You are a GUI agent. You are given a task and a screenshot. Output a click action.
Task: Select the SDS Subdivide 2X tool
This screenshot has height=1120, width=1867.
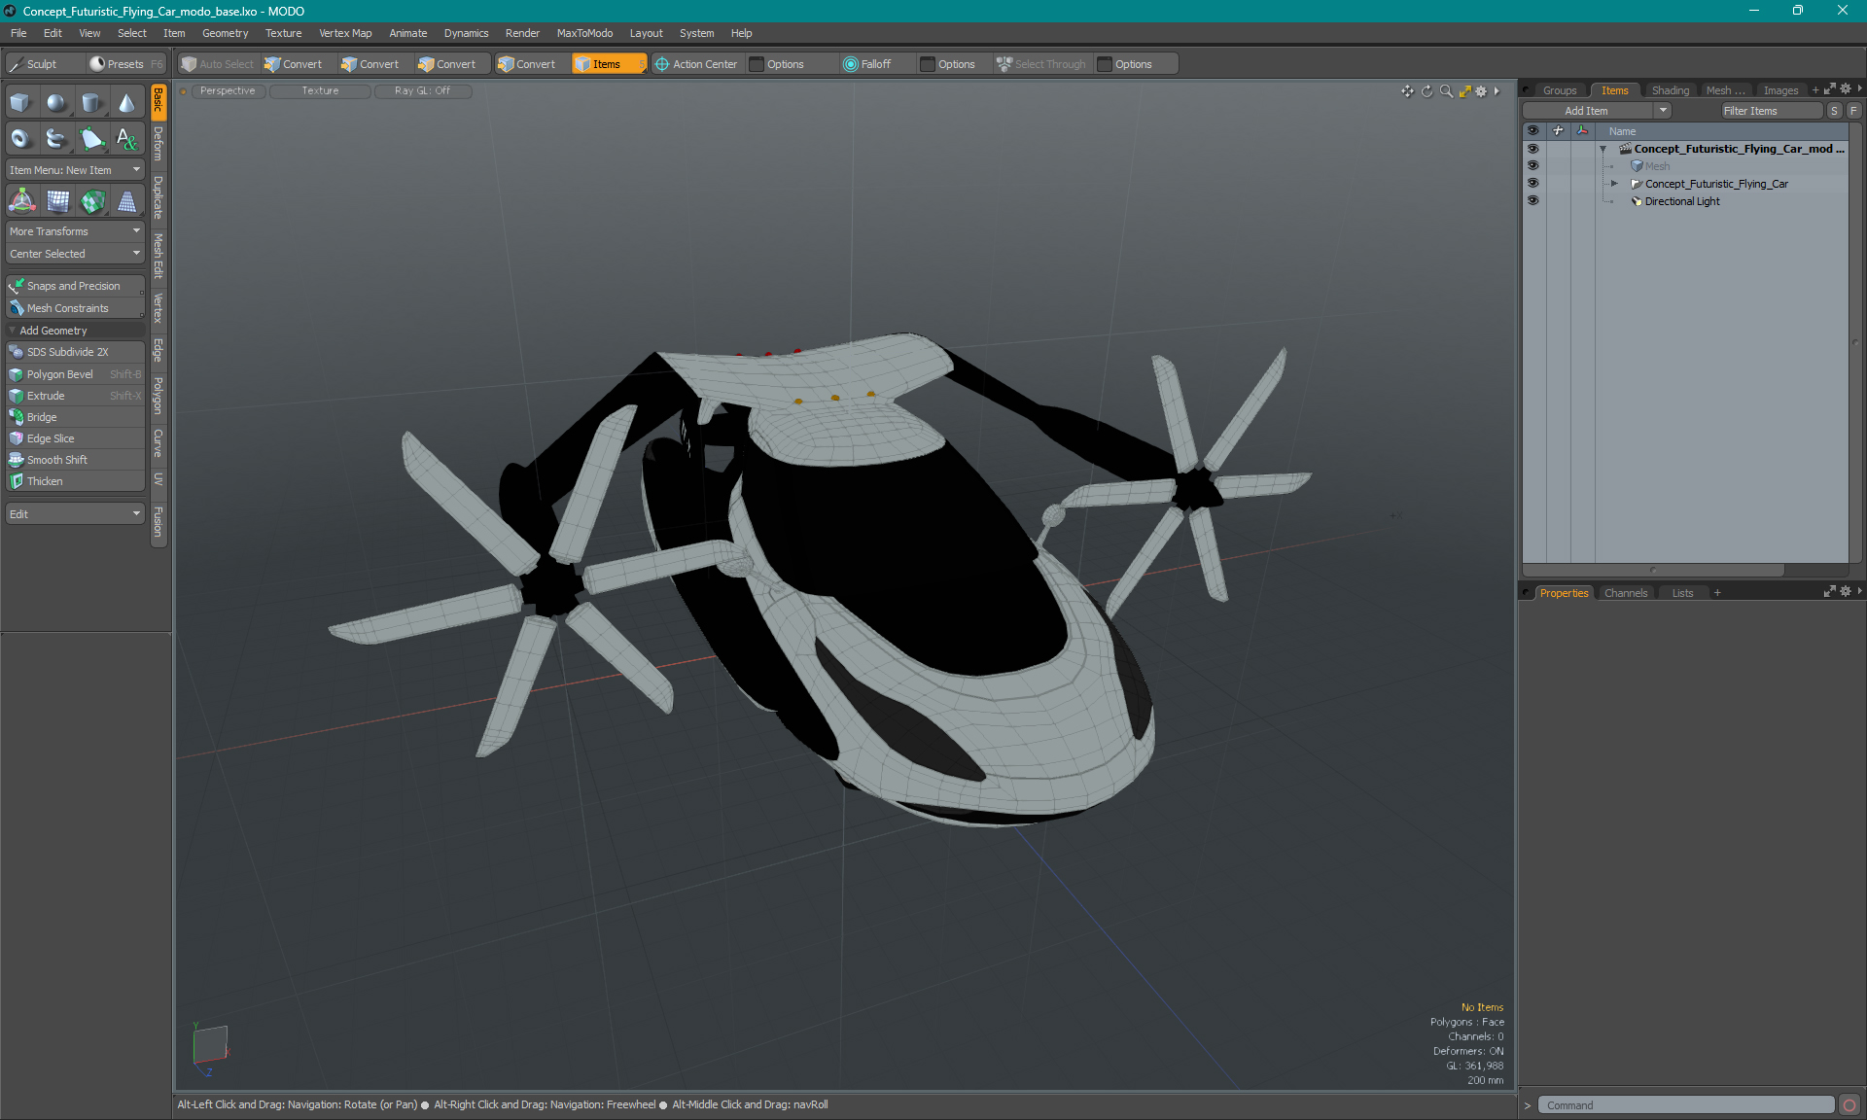[x=73, y=351]
